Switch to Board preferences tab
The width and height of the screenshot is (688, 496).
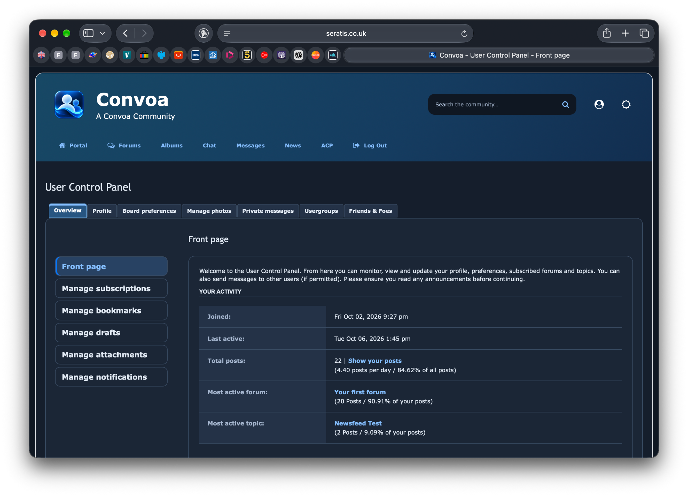(x=149, y=211)
